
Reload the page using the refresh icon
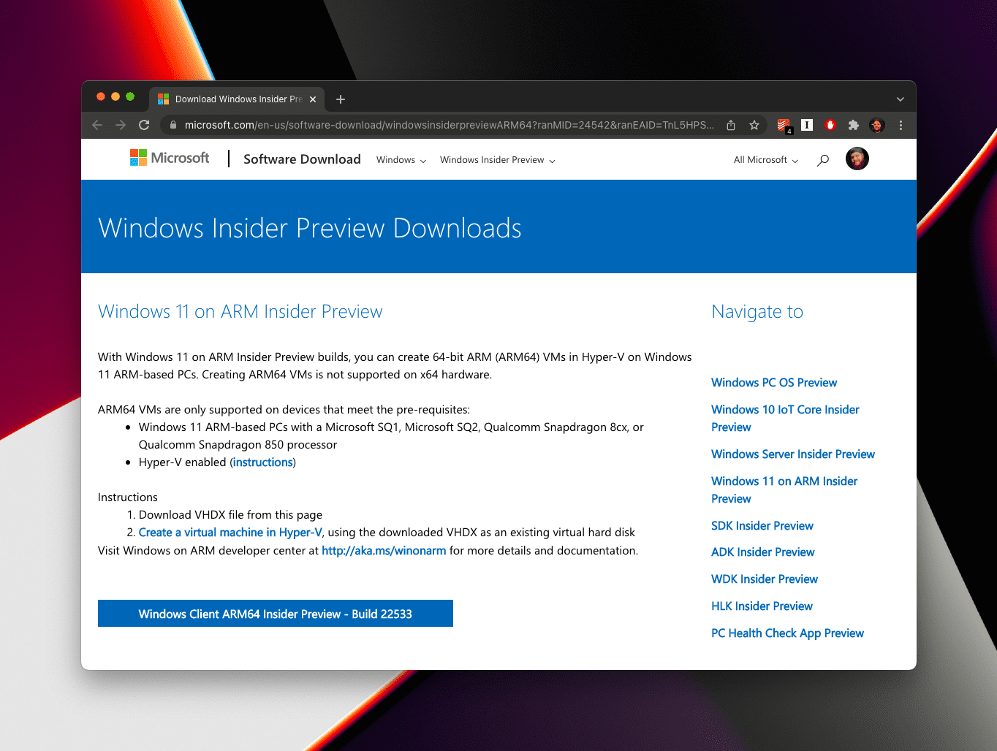[x=144, y=125]
